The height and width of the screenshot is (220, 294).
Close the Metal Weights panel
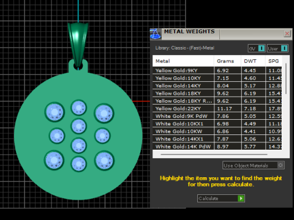click(287, 34)
